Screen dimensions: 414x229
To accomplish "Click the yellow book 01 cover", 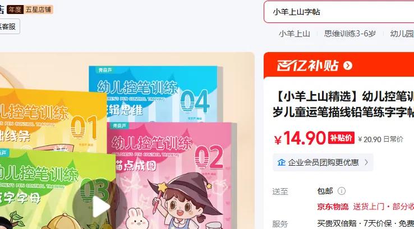I will (x=53, y=120).
